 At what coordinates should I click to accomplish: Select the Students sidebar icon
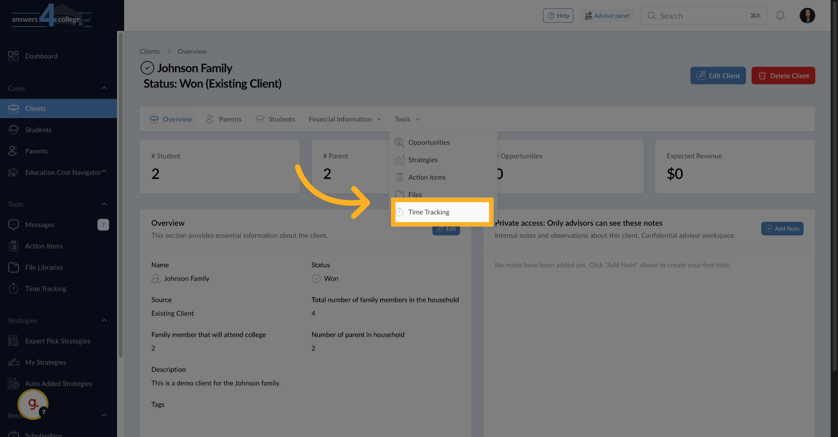pos(14,129)
